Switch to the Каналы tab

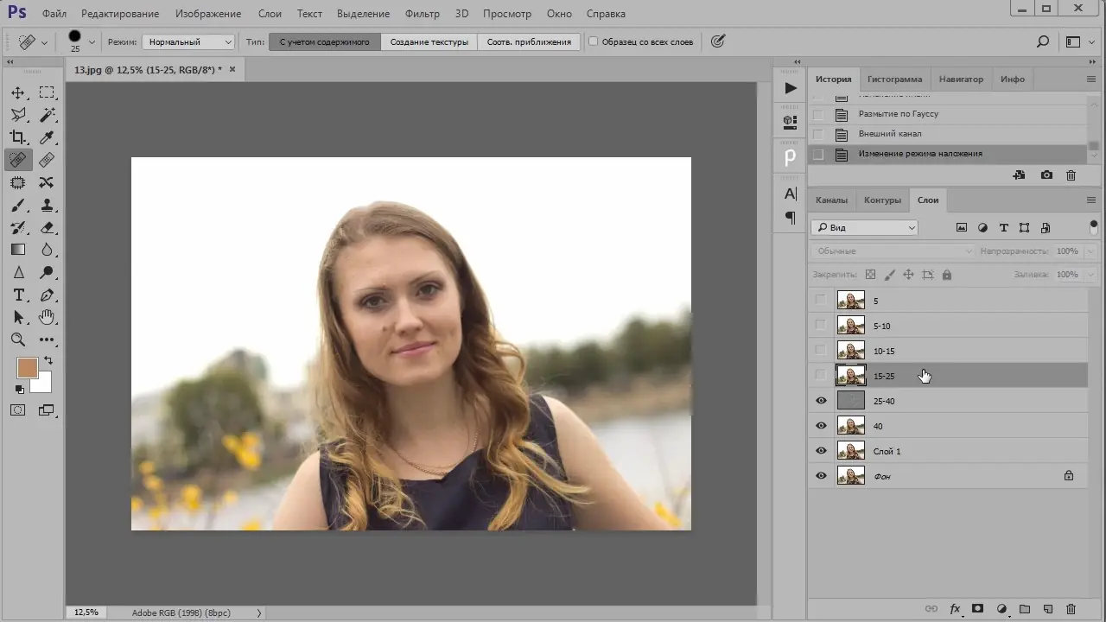tap(831, 200)
